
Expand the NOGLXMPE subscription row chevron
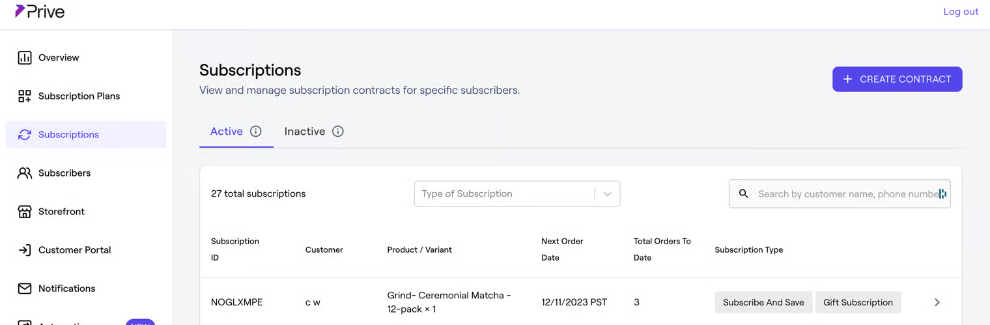coord(937,302)
